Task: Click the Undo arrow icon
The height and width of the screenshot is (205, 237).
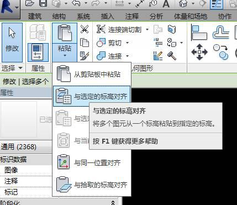Action: tap(77, 3)
